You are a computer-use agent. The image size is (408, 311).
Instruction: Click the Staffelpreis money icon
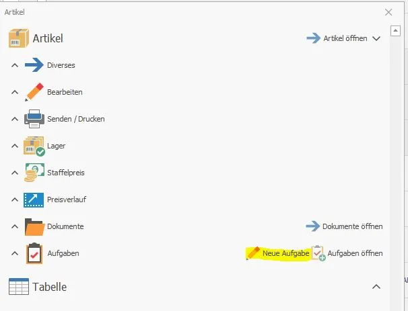click(x=34, y=173)
